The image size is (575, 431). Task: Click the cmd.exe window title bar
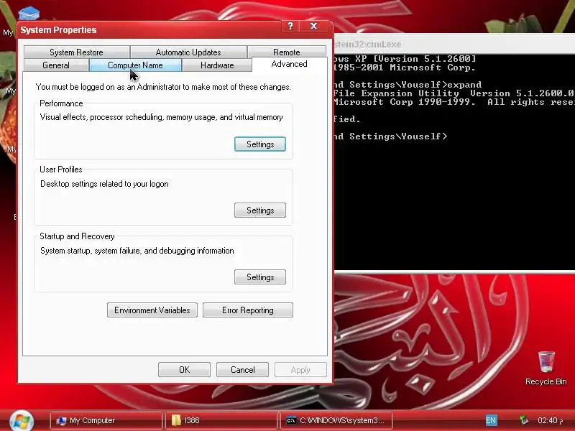tap(455, 44)
